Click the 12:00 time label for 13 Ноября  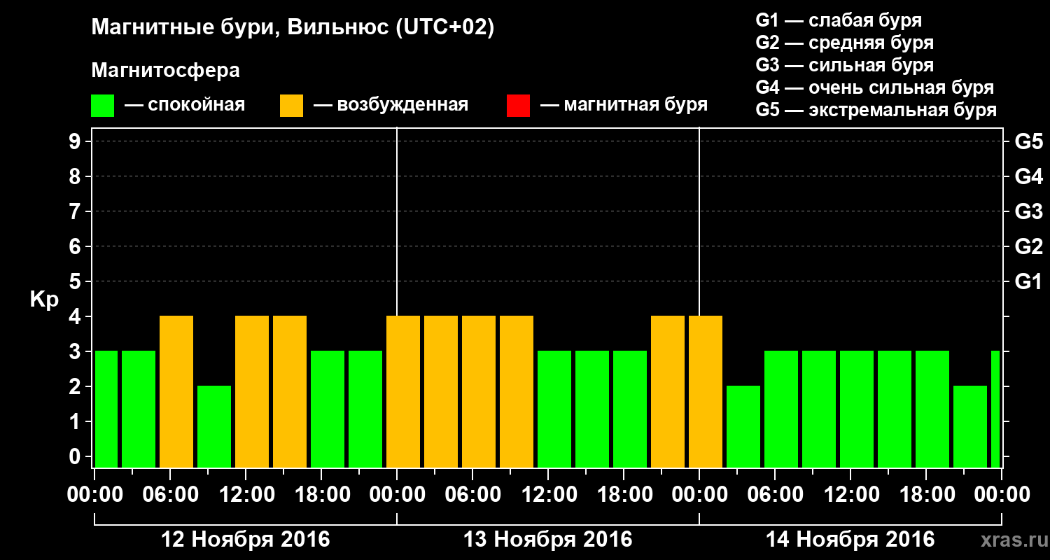548,495
